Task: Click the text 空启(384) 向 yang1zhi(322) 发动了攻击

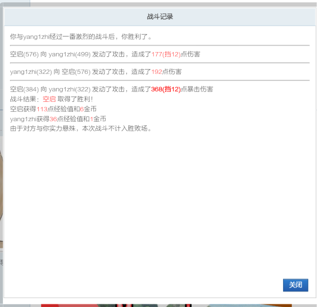Action: pos(67,89)
